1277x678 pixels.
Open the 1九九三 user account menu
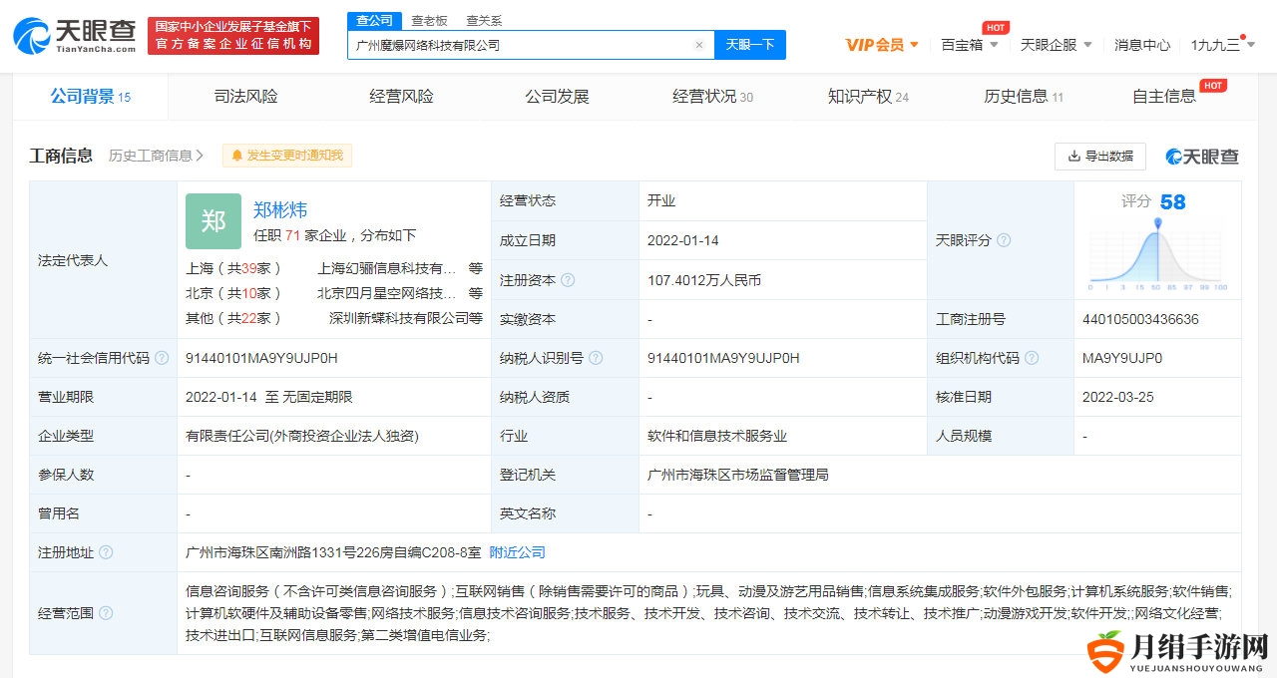1222,45
